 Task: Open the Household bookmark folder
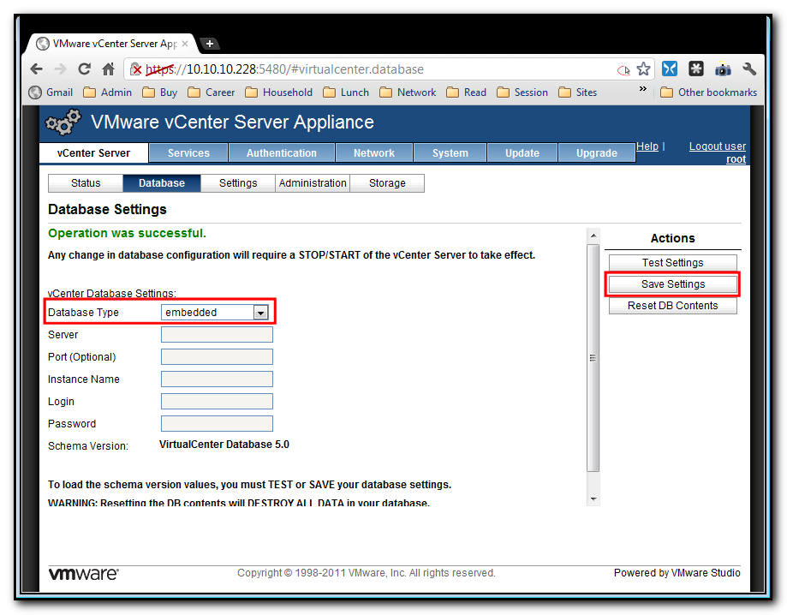click(279, 93)
